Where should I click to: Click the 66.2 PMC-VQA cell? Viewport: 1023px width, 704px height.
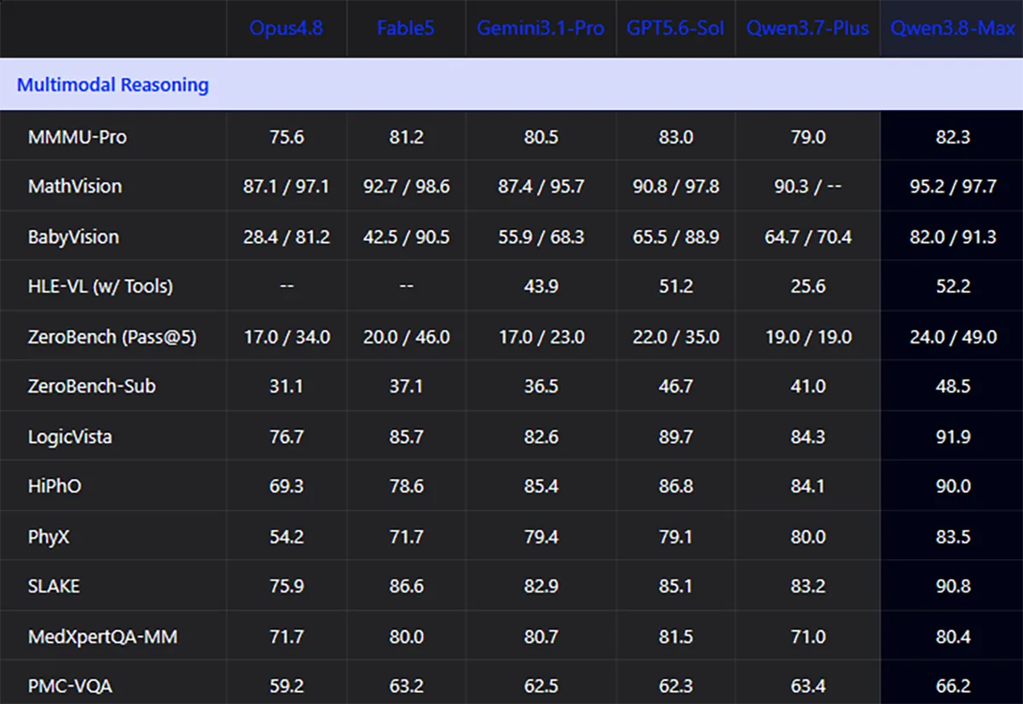click(x=953, y=686)
